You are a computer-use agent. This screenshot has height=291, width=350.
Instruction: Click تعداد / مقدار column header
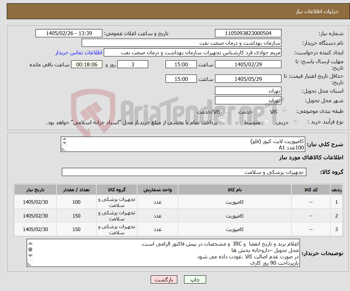click(x=76, y=190)
